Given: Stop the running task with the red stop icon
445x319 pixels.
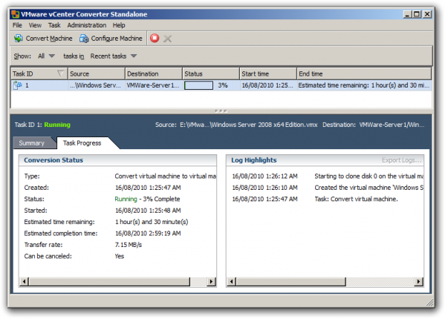Looking at the screenshot, I should click(x=155, y=38).
